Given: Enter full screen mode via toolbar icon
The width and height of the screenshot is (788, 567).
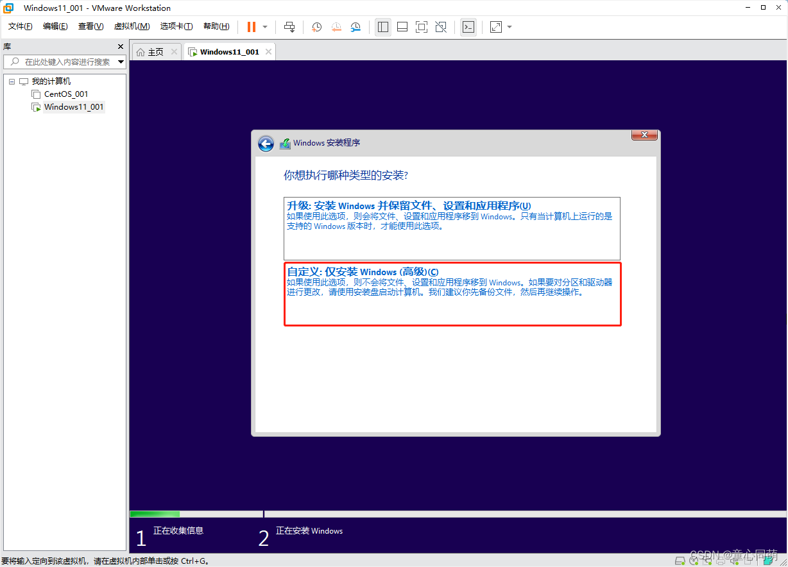Looking at the screenshot, I should point(421,27).
